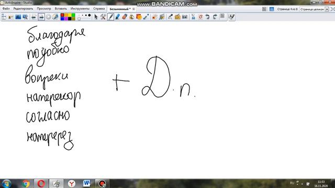Open Opera browser from the taskbar
This screenshot has width=335, height=188.
(x=41, y=183)
